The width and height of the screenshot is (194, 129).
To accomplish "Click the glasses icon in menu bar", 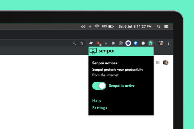I will pos(83,27).
